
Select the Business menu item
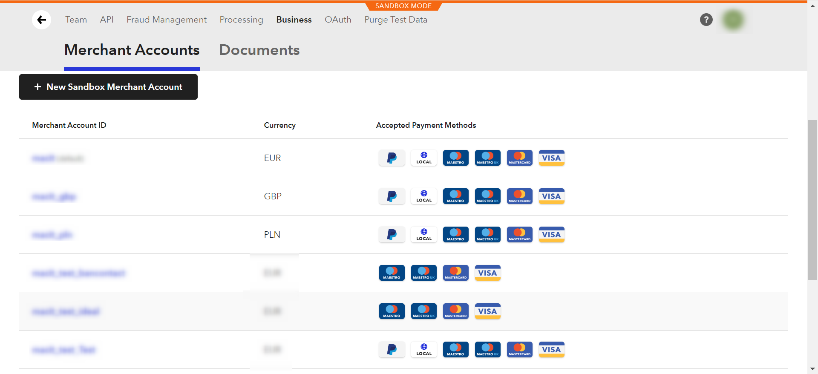pos(294,20)
